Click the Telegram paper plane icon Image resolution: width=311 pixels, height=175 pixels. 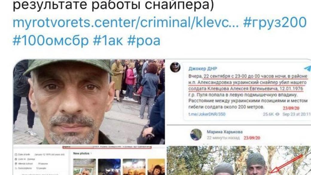(307, 68)
